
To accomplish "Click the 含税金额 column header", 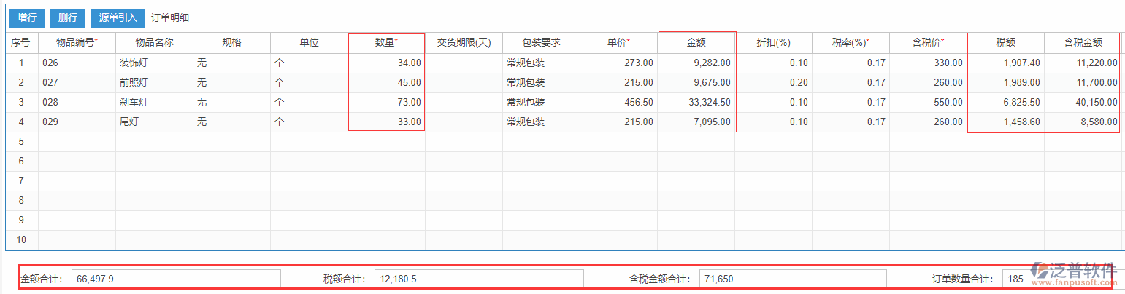I will pos(1083,43).
